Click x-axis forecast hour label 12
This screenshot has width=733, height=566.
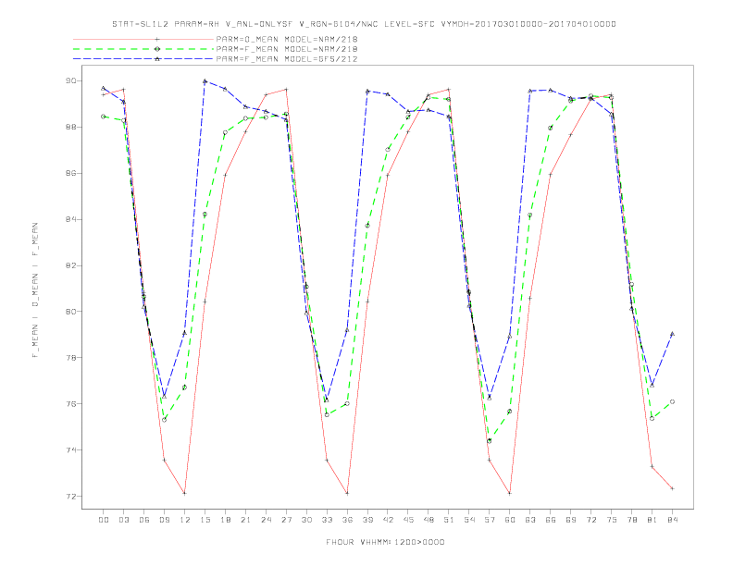[x=185, y=520]
